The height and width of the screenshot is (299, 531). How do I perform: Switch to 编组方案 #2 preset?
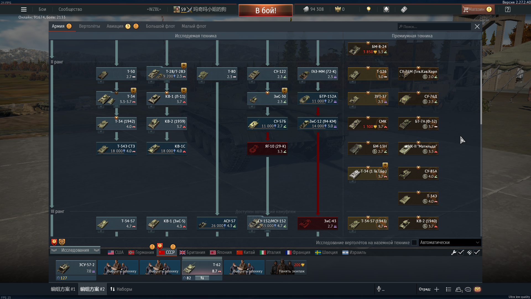pyautogui.click(x=92, y=289)
